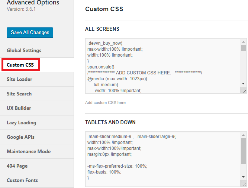
Task: Open the Global Settings section
Action: 37,50
